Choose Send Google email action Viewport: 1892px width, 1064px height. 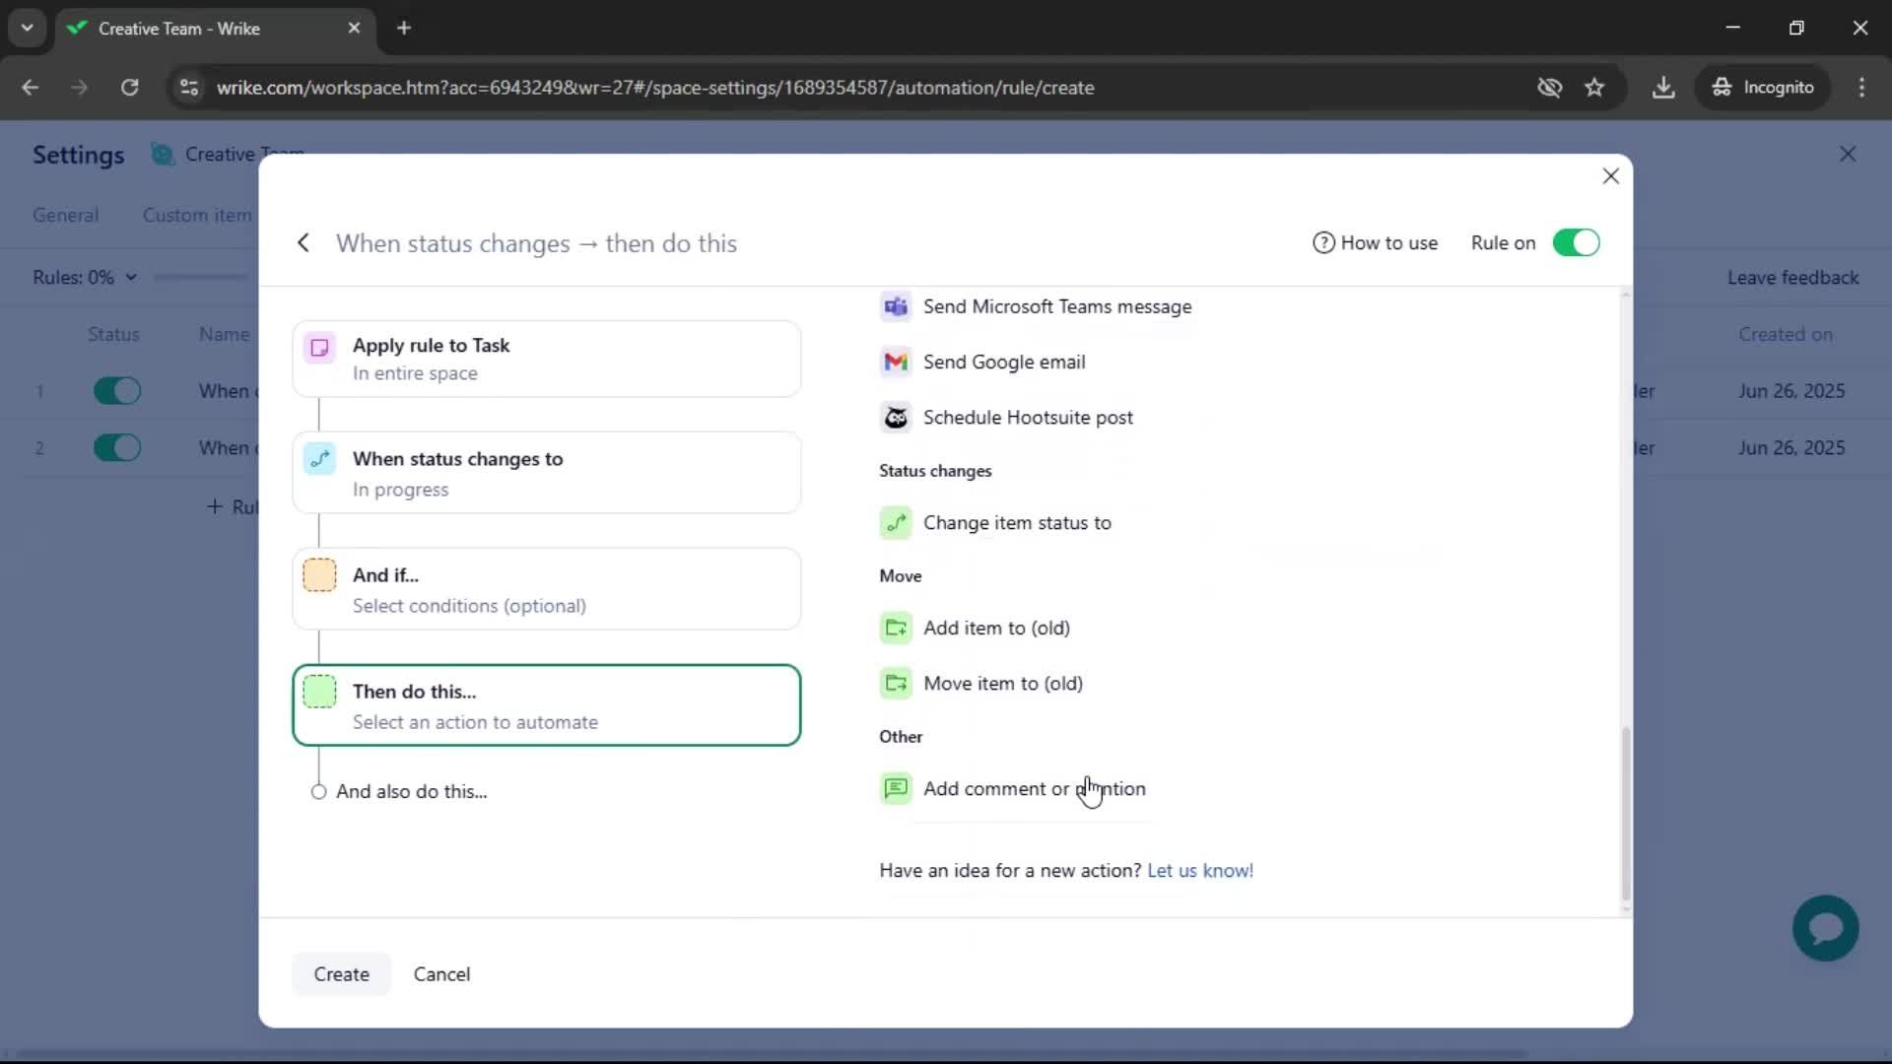(982, 362)
